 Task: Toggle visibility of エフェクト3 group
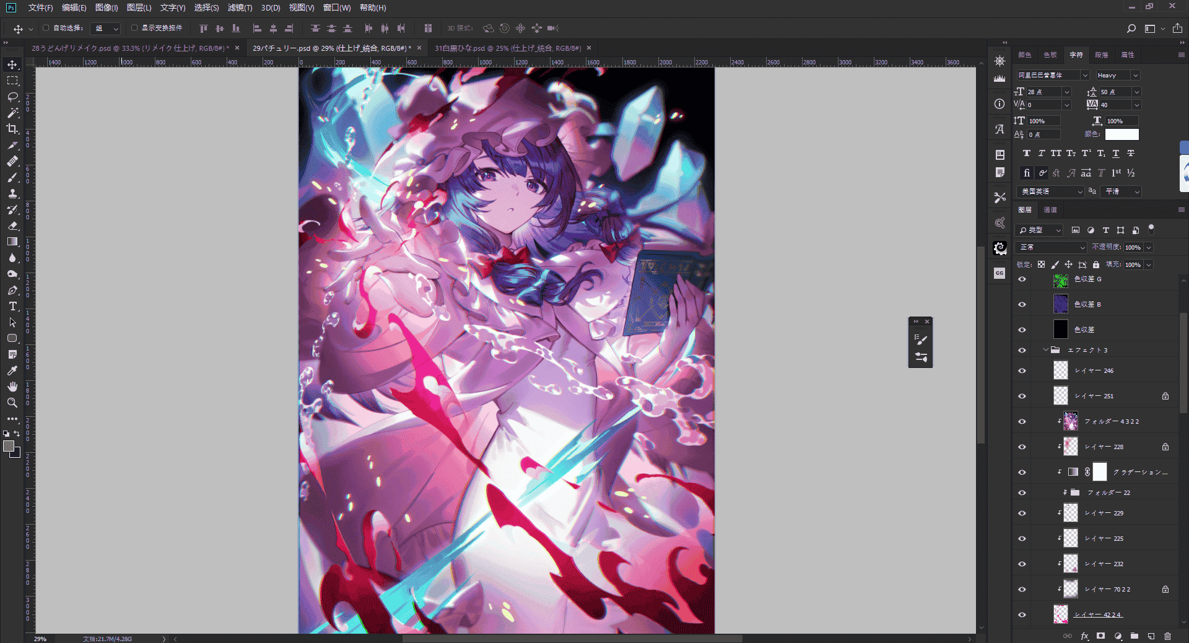click(x=1022, y=351)
